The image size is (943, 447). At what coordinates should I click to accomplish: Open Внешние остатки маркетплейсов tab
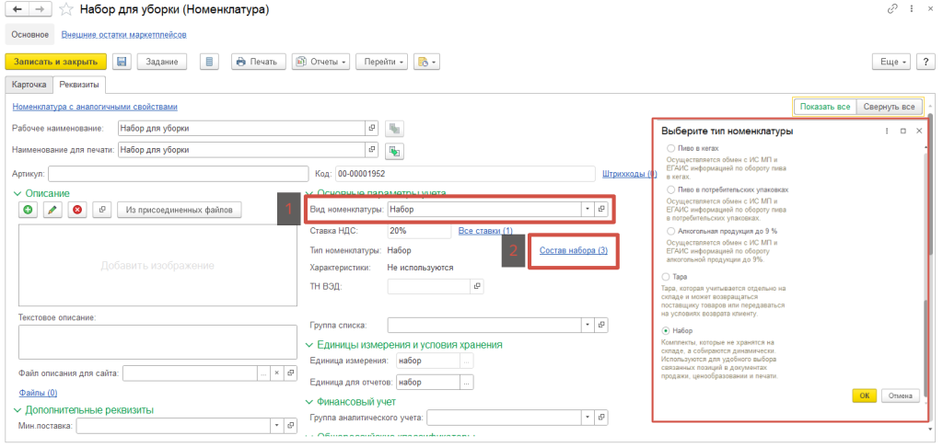pyautogui.click(x=123, y=35)
